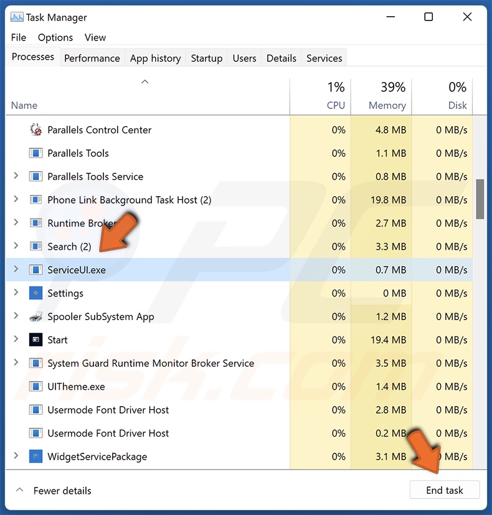
Task: Switch to the App history tab
Action: (x=155, y=58)
